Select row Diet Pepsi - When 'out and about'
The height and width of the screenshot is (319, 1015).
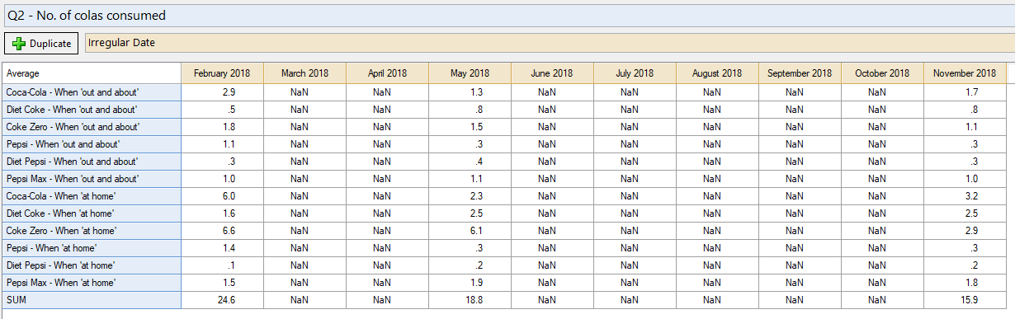(91, 162)
